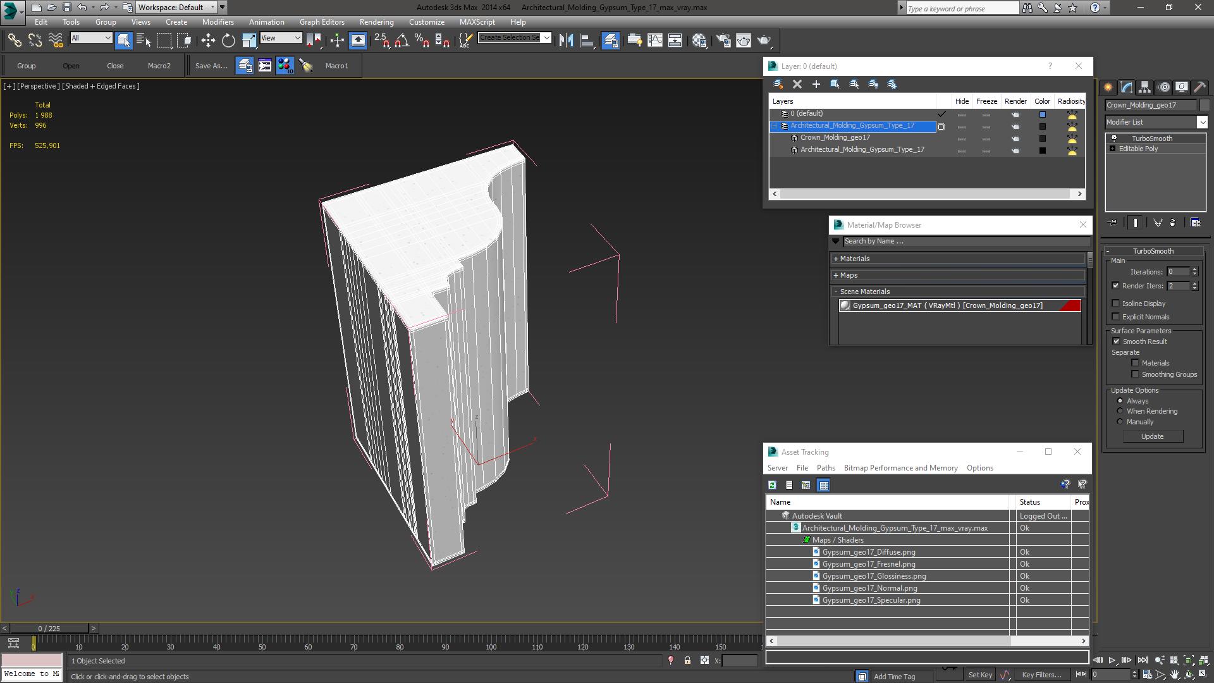
Task: Click the Key Filters... button
Action: click(x=1042, y=675)
